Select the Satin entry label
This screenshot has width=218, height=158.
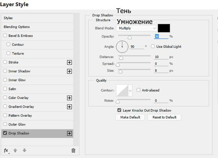point(12,89)
